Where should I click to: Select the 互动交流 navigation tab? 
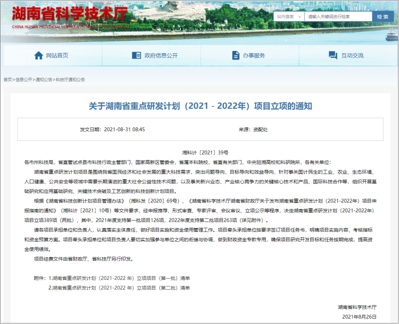pyautogui.click(x=352, y=56)
